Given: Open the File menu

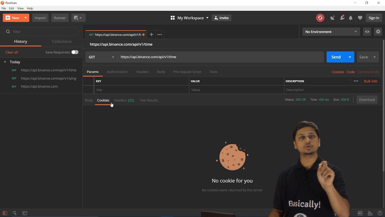Looking at the screenshot, I should point(4,8).
